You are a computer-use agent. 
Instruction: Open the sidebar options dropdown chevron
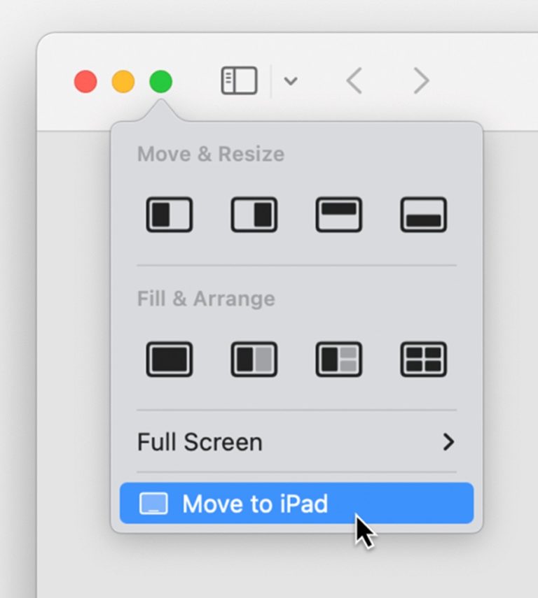291,80
